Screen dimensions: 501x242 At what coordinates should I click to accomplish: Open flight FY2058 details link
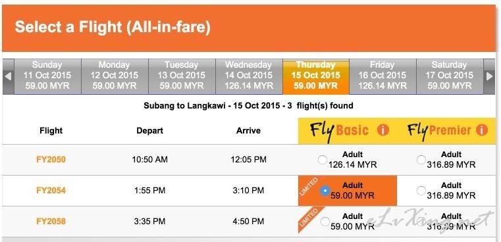point(51,221)
